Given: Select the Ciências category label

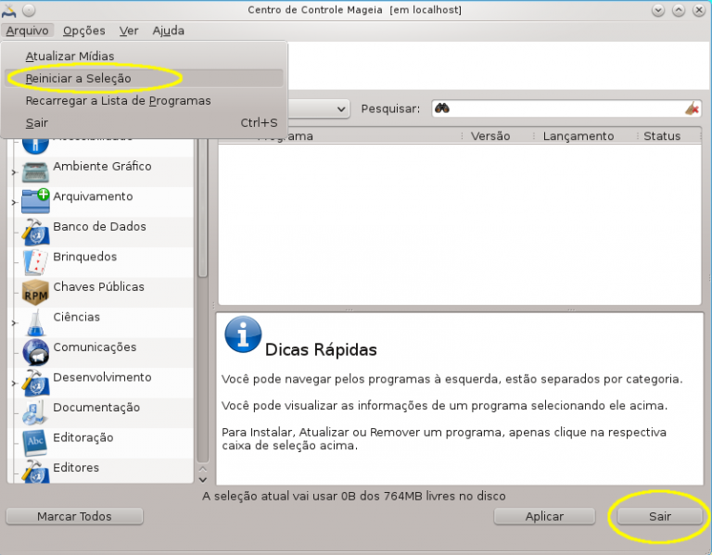Looking at the screenshot, I should (76, 317).
